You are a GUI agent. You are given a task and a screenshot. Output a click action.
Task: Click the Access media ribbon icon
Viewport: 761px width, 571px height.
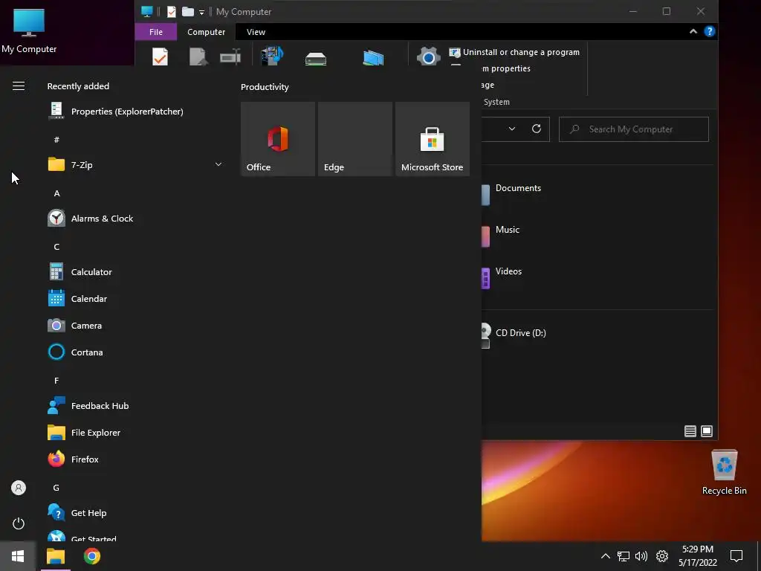(272, 56)
